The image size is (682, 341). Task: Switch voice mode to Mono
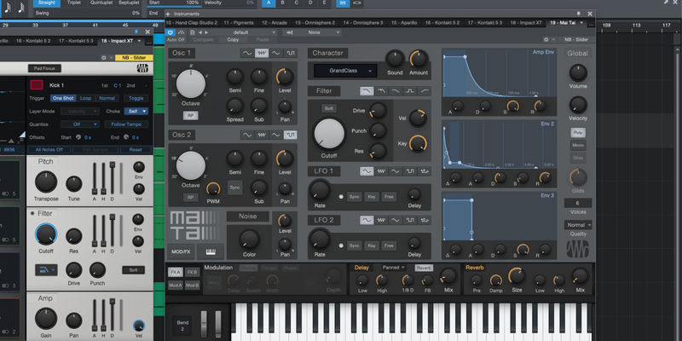[x=578, y=145]
